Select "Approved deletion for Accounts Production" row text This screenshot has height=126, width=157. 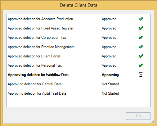click(40, 19)
